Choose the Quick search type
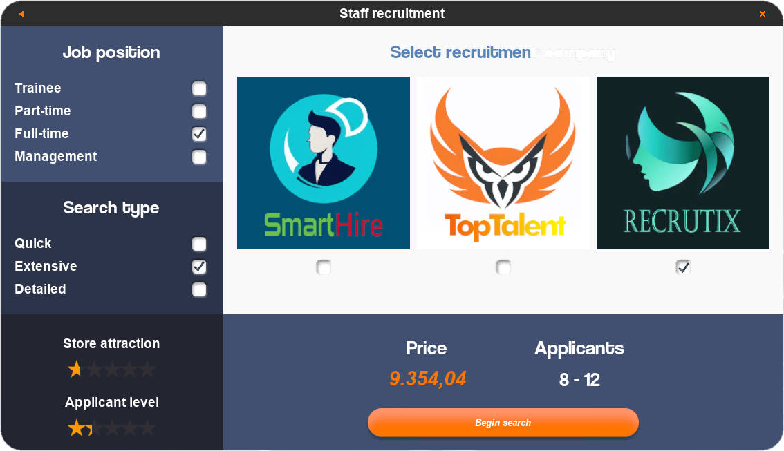 click(x=199, y=244)
